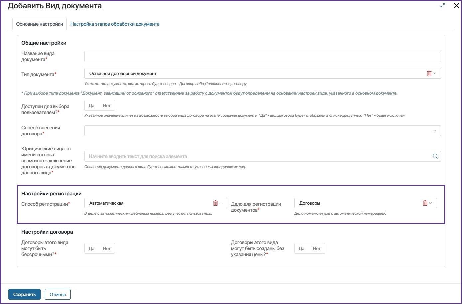
Task: Choose Да for бессрочными договоры option
Action: 92,248
